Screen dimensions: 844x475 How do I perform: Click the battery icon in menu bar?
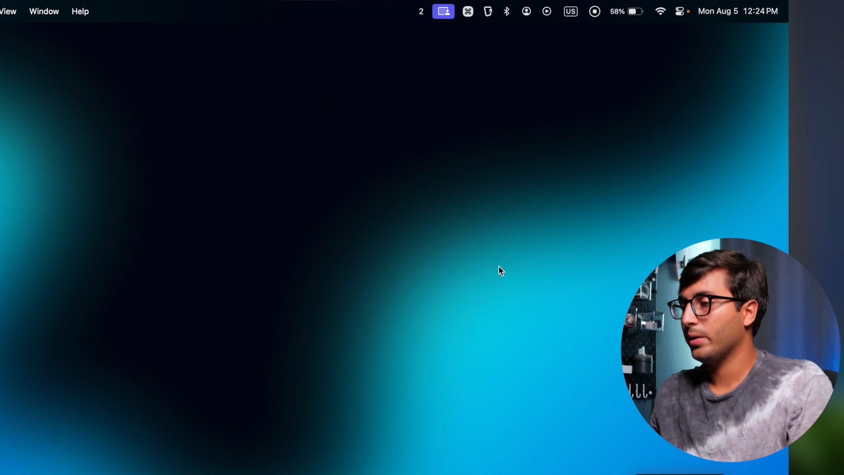click(x=635, y=12)
